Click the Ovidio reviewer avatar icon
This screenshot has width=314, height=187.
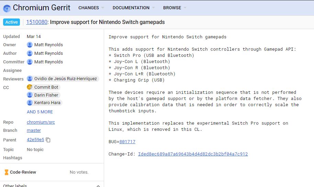tap(30, 79)
